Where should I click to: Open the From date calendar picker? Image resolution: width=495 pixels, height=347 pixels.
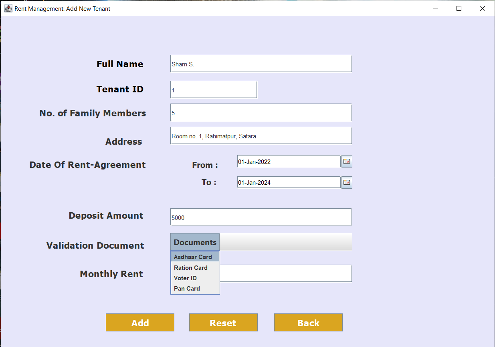pyautogui.click(x=346, y=161)
